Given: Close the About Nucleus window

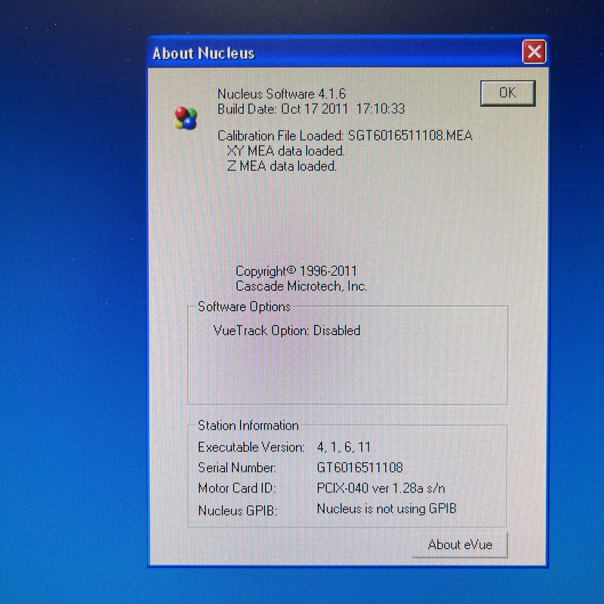Looking at the screenshot, I should pyautogui.click(x=534, y=52).
